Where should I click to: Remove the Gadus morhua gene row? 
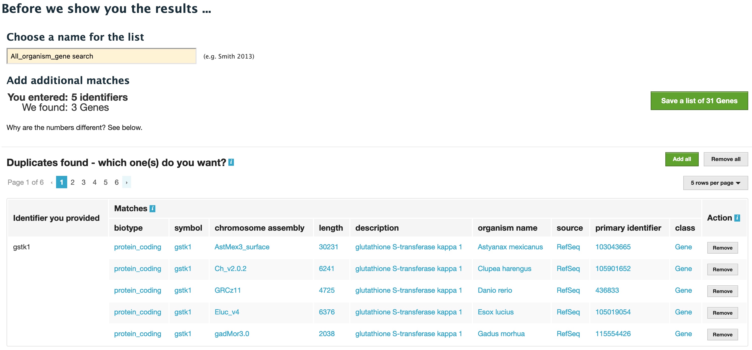pyautogui.click(x=722, y=335)
